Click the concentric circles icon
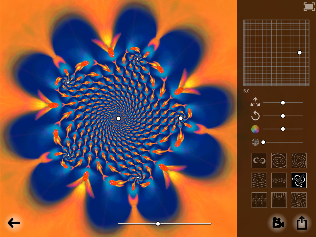 tap(255, 142)
